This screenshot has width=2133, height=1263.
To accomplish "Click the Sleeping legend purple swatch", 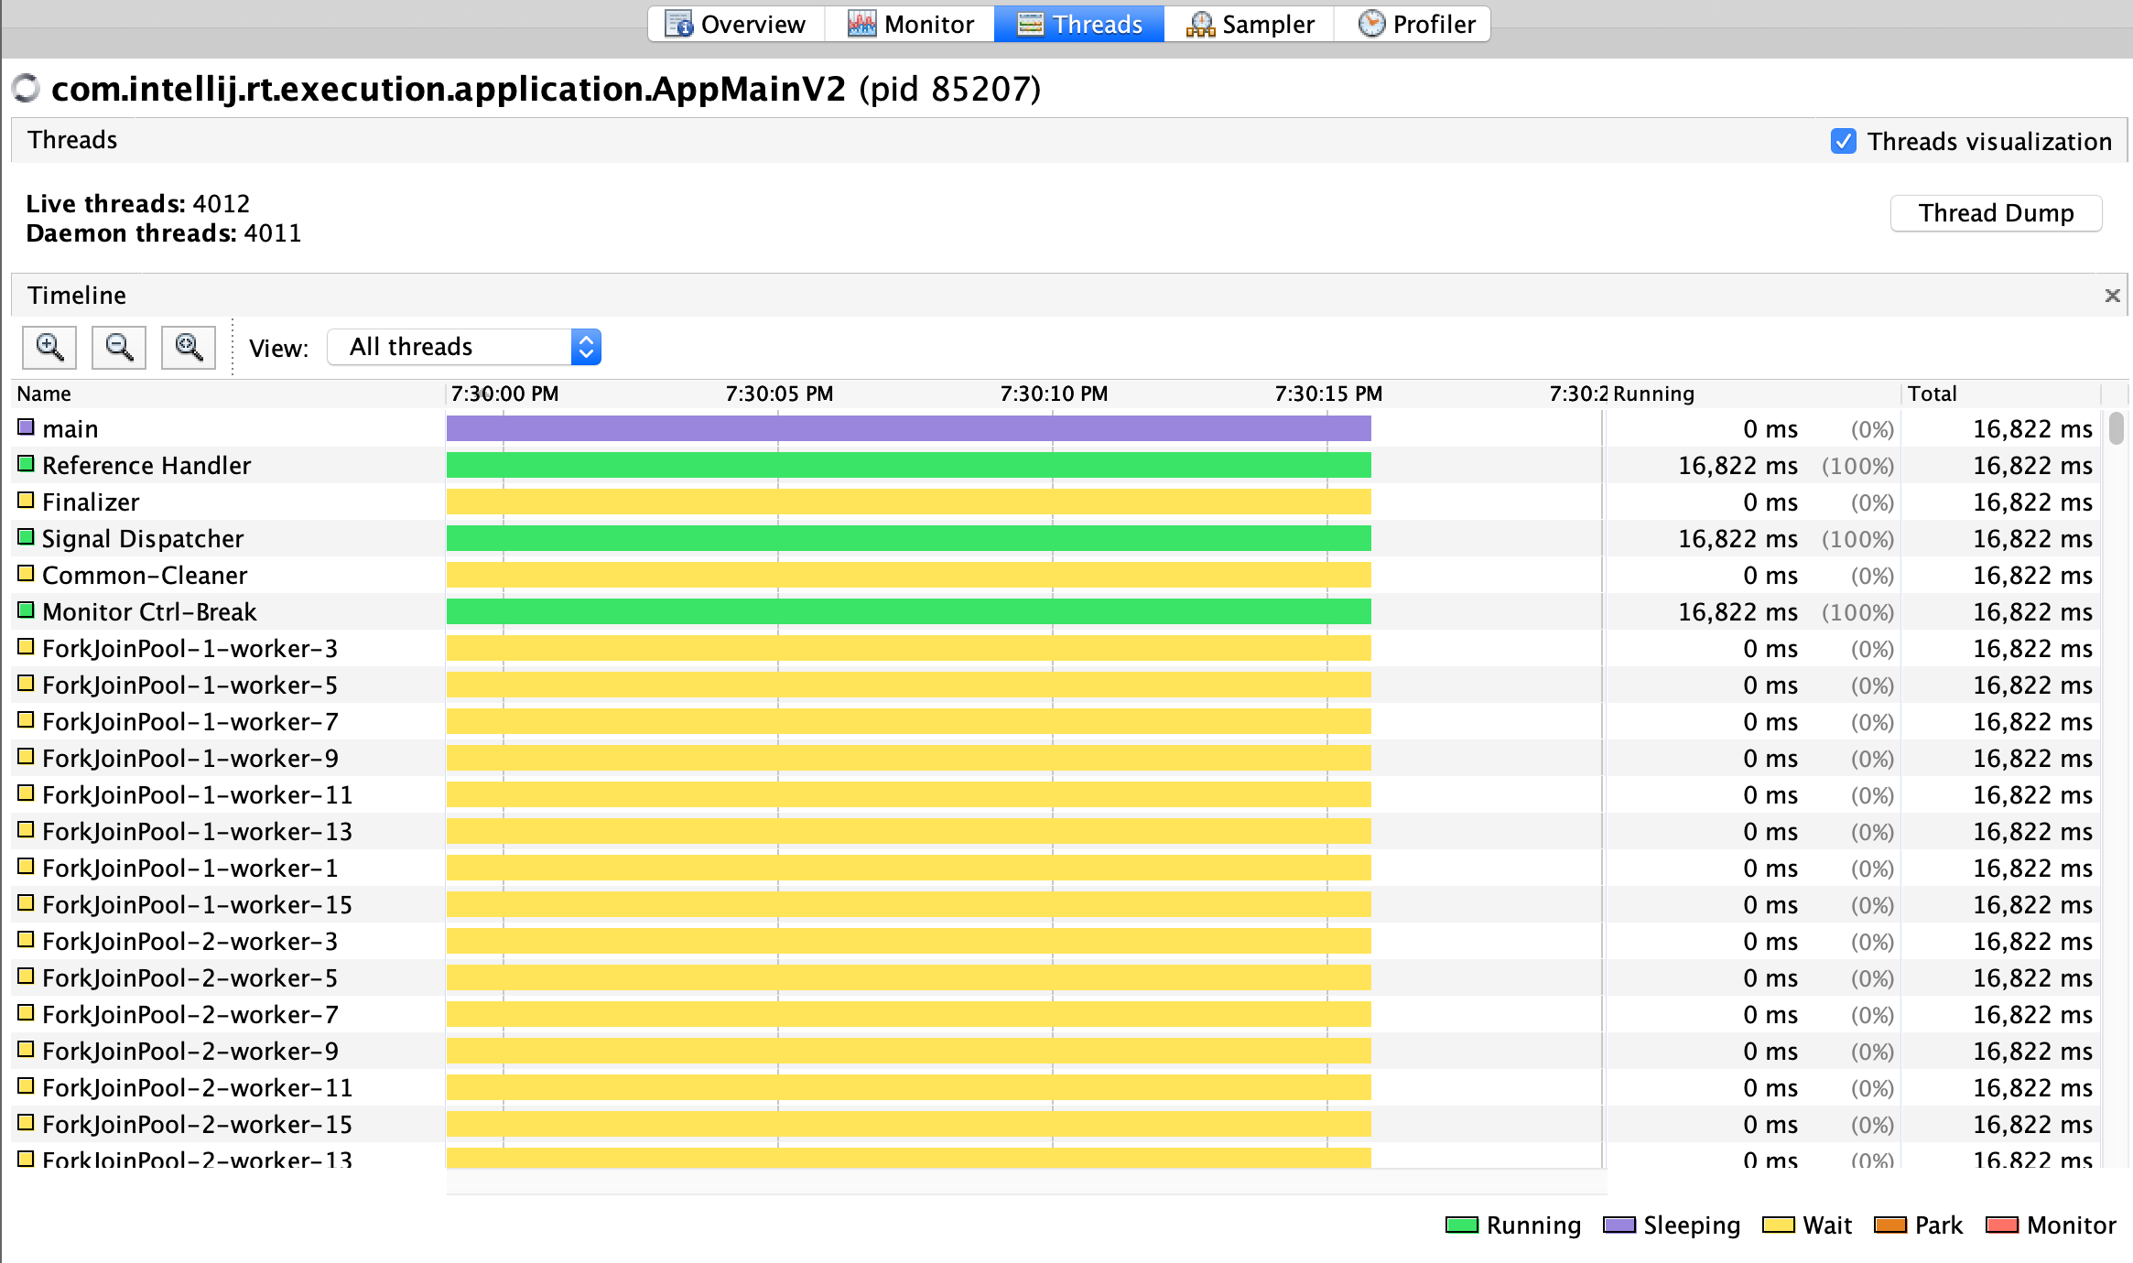I will pos(1619,1225).
